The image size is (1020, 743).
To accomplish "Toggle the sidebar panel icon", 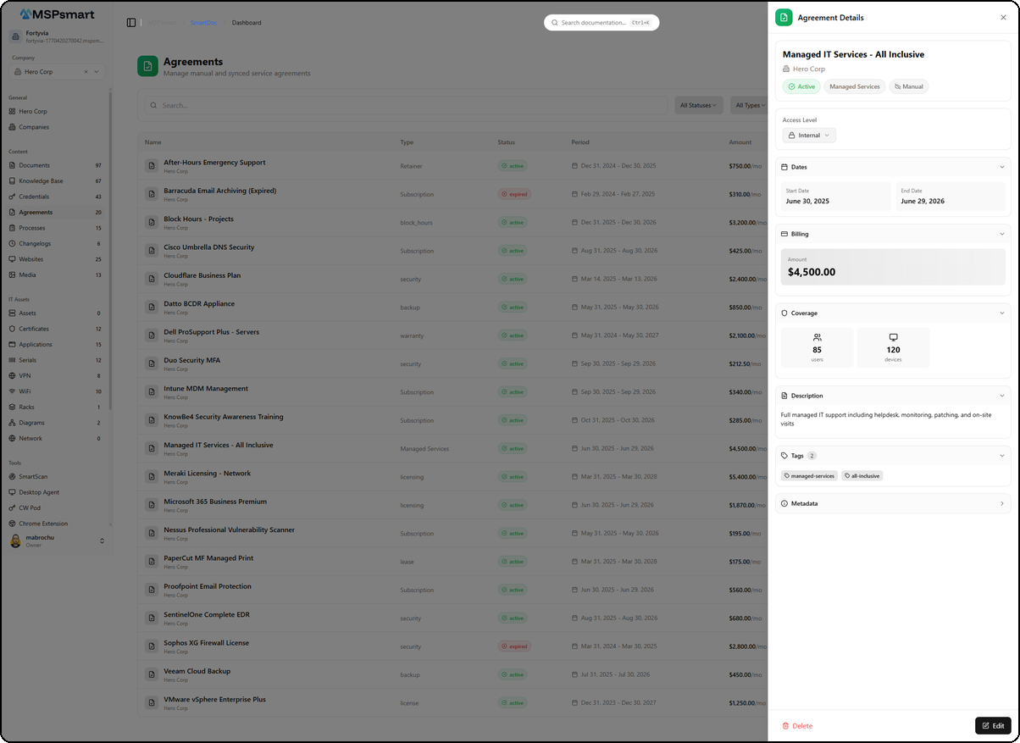I will (131, 23).
